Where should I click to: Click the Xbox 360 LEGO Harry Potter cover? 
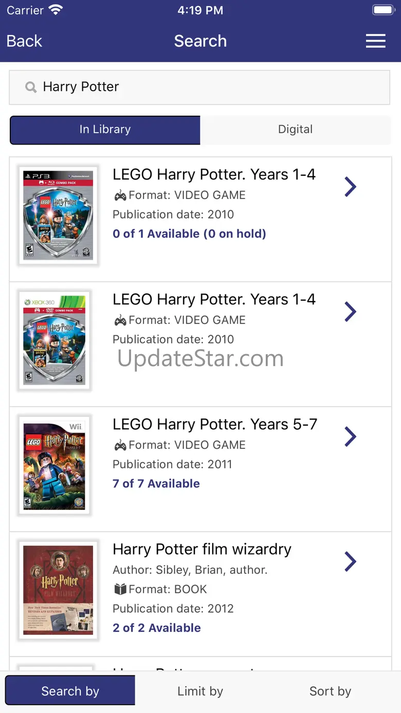(54, 340)
